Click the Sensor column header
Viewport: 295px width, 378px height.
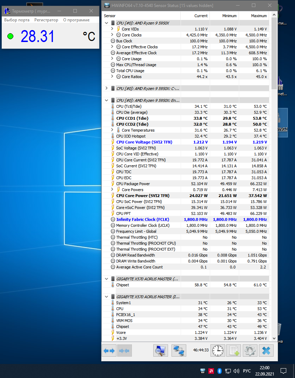pyautogui.click(x=141, y=16)
